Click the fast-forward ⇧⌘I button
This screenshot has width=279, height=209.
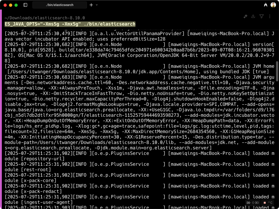tap(253, 203)
